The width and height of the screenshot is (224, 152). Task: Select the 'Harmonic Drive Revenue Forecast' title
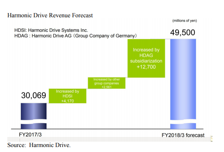[50, 15]
